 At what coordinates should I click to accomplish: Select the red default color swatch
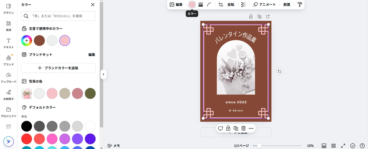point(27,139)
